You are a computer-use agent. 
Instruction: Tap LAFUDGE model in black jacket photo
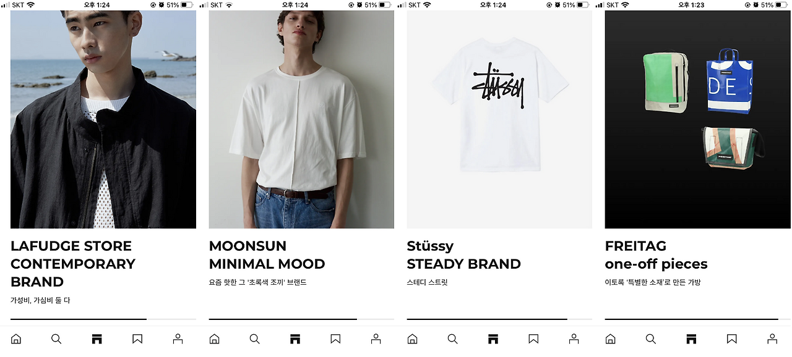103,119
